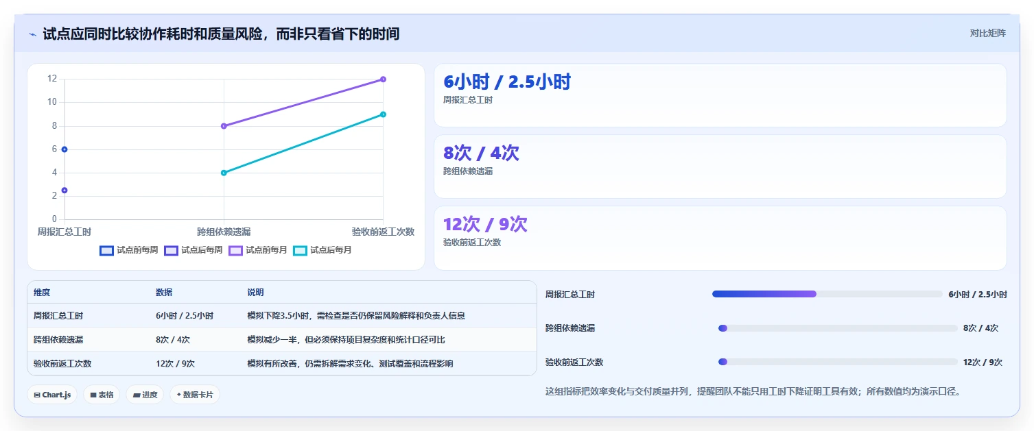The width and height of the screenshot is (1034, 431).
Task: Click the Chart.js chip
Action: tap(52, 395)
